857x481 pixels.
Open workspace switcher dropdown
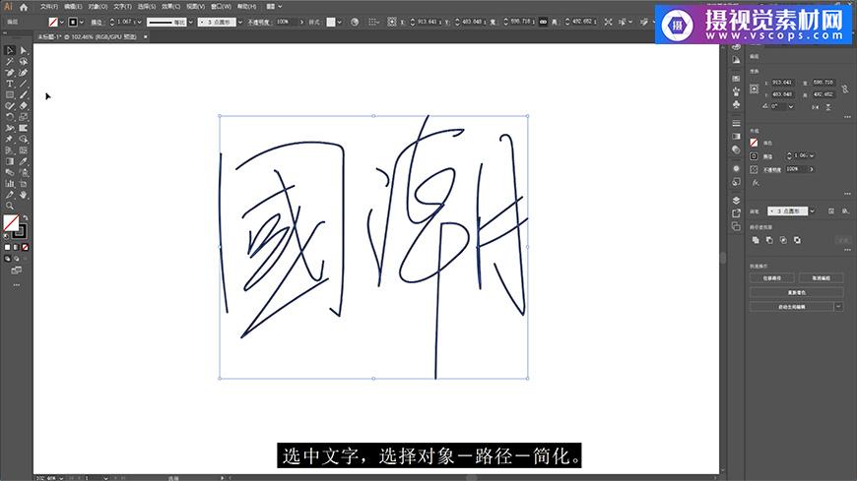click(275, 7)
